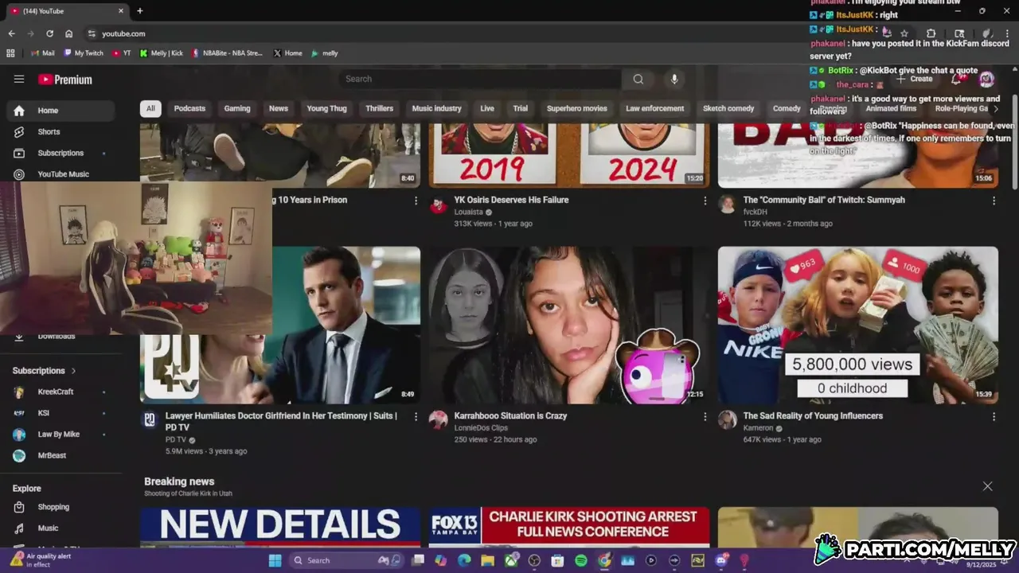Viewport: 1019px width, 573px height.
Task: Open the Melly | Kick bookmark
Action: (x=161, y=53)
